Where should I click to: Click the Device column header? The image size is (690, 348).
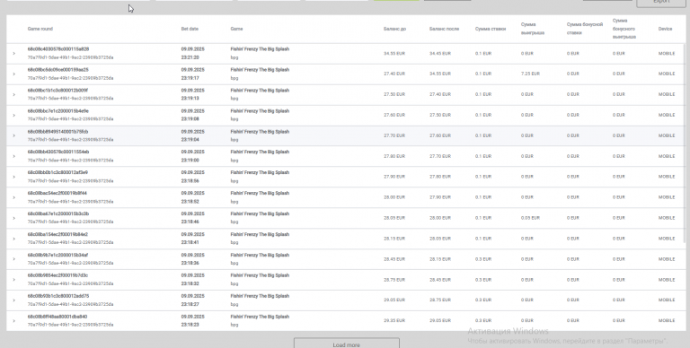665,29
